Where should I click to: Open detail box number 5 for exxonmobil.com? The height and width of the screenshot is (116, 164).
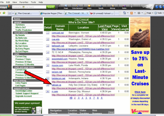click(x=48, y=59)
